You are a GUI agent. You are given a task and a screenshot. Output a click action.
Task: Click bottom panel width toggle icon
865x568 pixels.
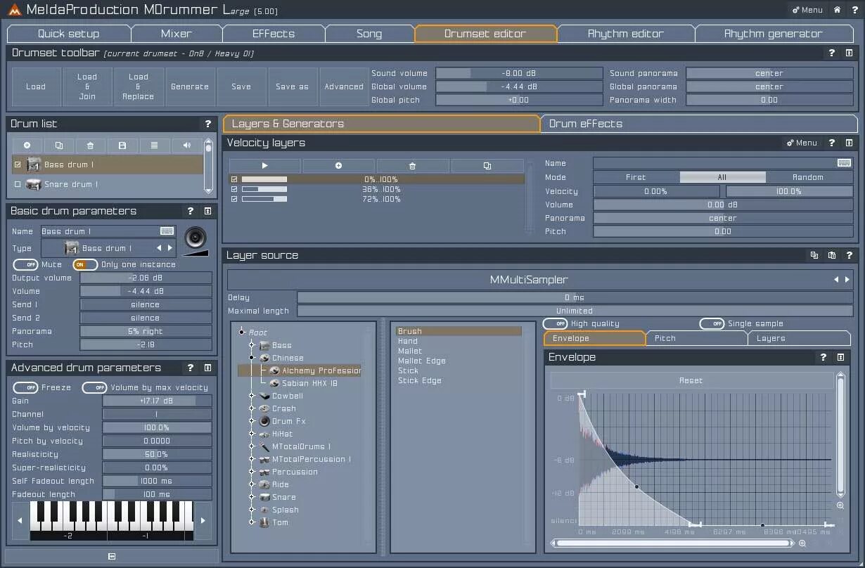pyautogui.click(x=112, y=556)
